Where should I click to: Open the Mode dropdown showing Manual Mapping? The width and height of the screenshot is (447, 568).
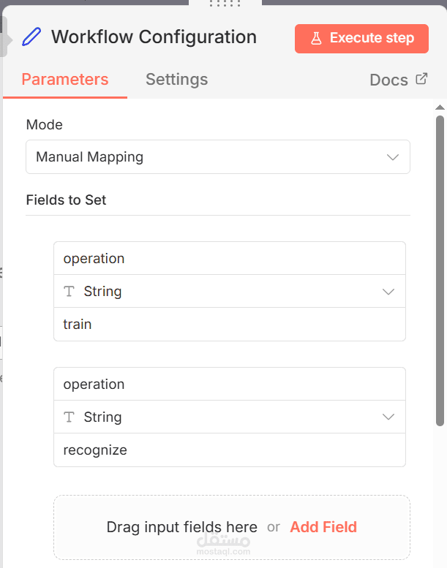pos(218,157)
